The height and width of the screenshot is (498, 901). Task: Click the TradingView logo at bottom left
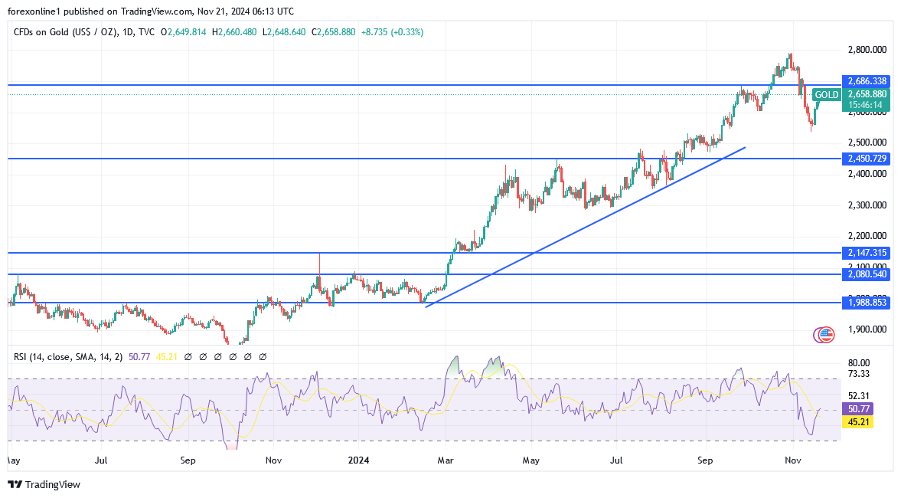[x=44, y=485]
